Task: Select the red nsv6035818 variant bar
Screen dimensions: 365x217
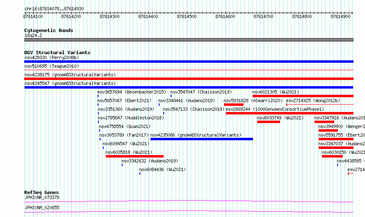Action: click(x=135, y=156)
